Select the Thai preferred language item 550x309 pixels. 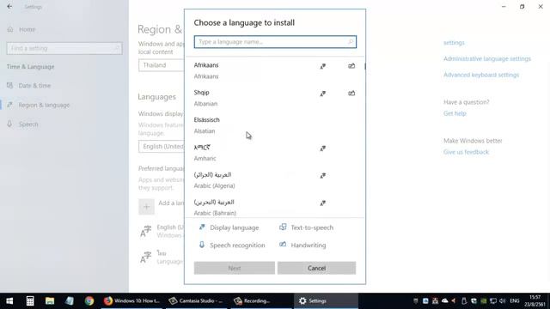tap(162, 257)
